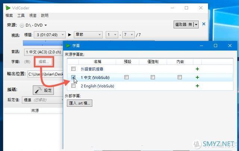Click the plus icon for 2 English (VobSub) row
This screenshot has width=239, height=151.
click(x=198, y=86)
